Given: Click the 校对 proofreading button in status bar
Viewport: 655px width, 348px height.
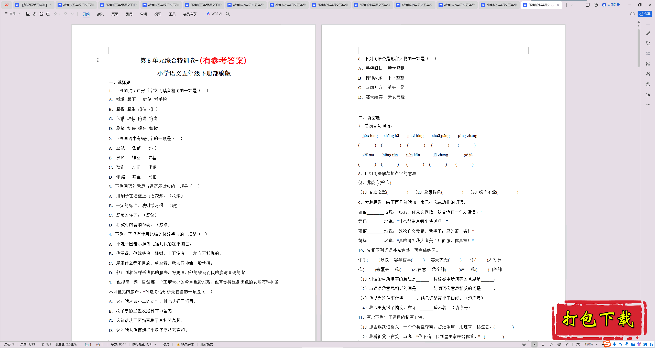Looking at the screenshot, I should point(166,344).
